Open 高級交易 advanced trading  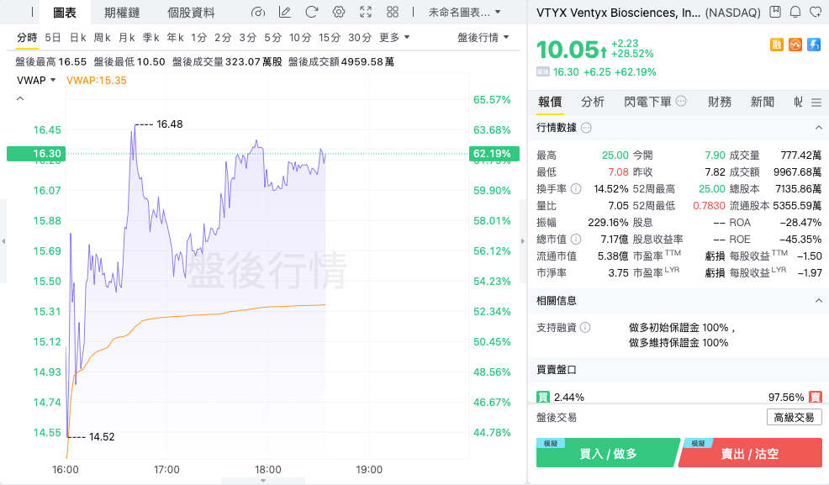point(794,418)
